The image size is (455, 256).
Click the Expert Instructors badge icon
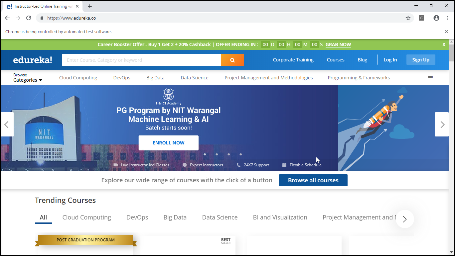(x=185, y=165)
